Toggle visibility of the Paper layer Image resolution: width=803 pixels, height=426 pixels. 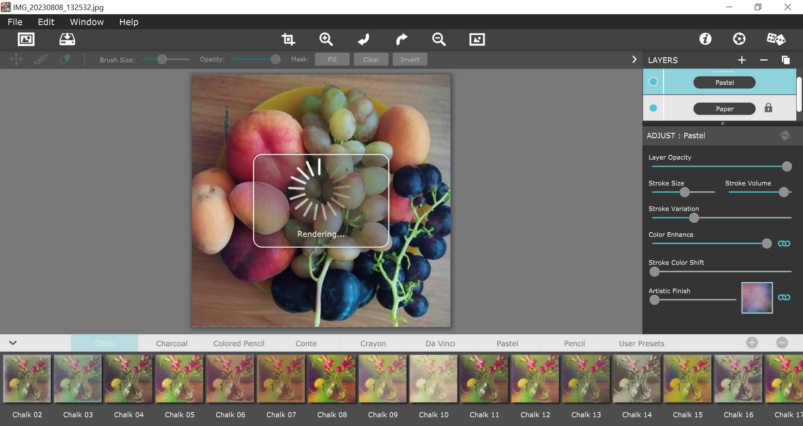point(653,108)
